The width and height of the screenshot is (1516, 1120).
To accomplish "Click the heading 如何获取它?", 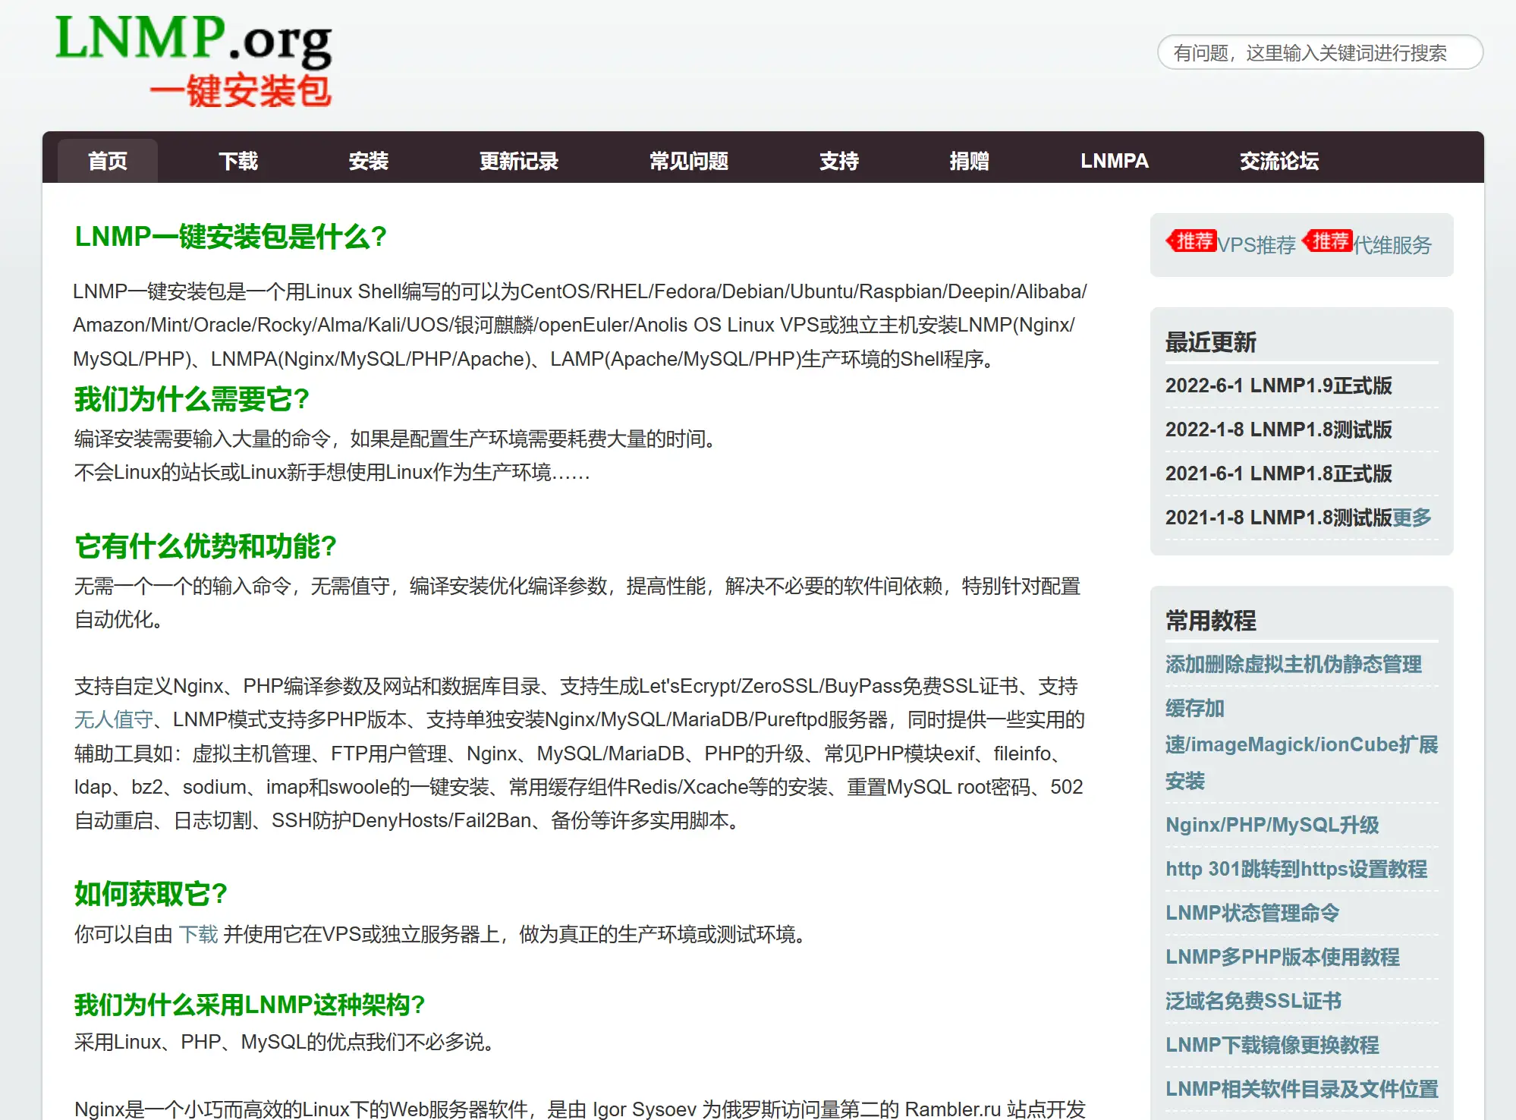I will tap(151, 894).
